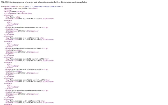Click the StorageClass line of the manrope-extralight entry

point(22,94)
